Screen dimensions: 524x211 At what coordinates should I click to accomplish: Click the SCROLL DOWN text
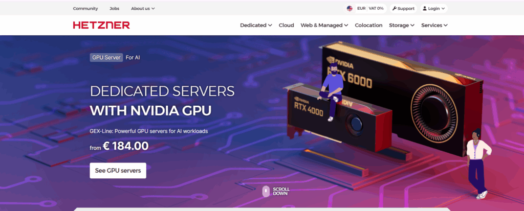point(281,191)
